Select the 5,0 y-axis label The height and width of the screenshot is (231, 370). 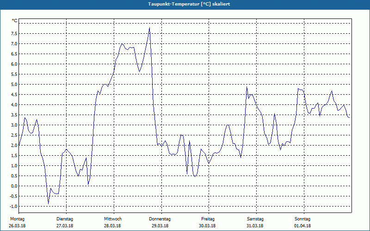tap(14, 85)
